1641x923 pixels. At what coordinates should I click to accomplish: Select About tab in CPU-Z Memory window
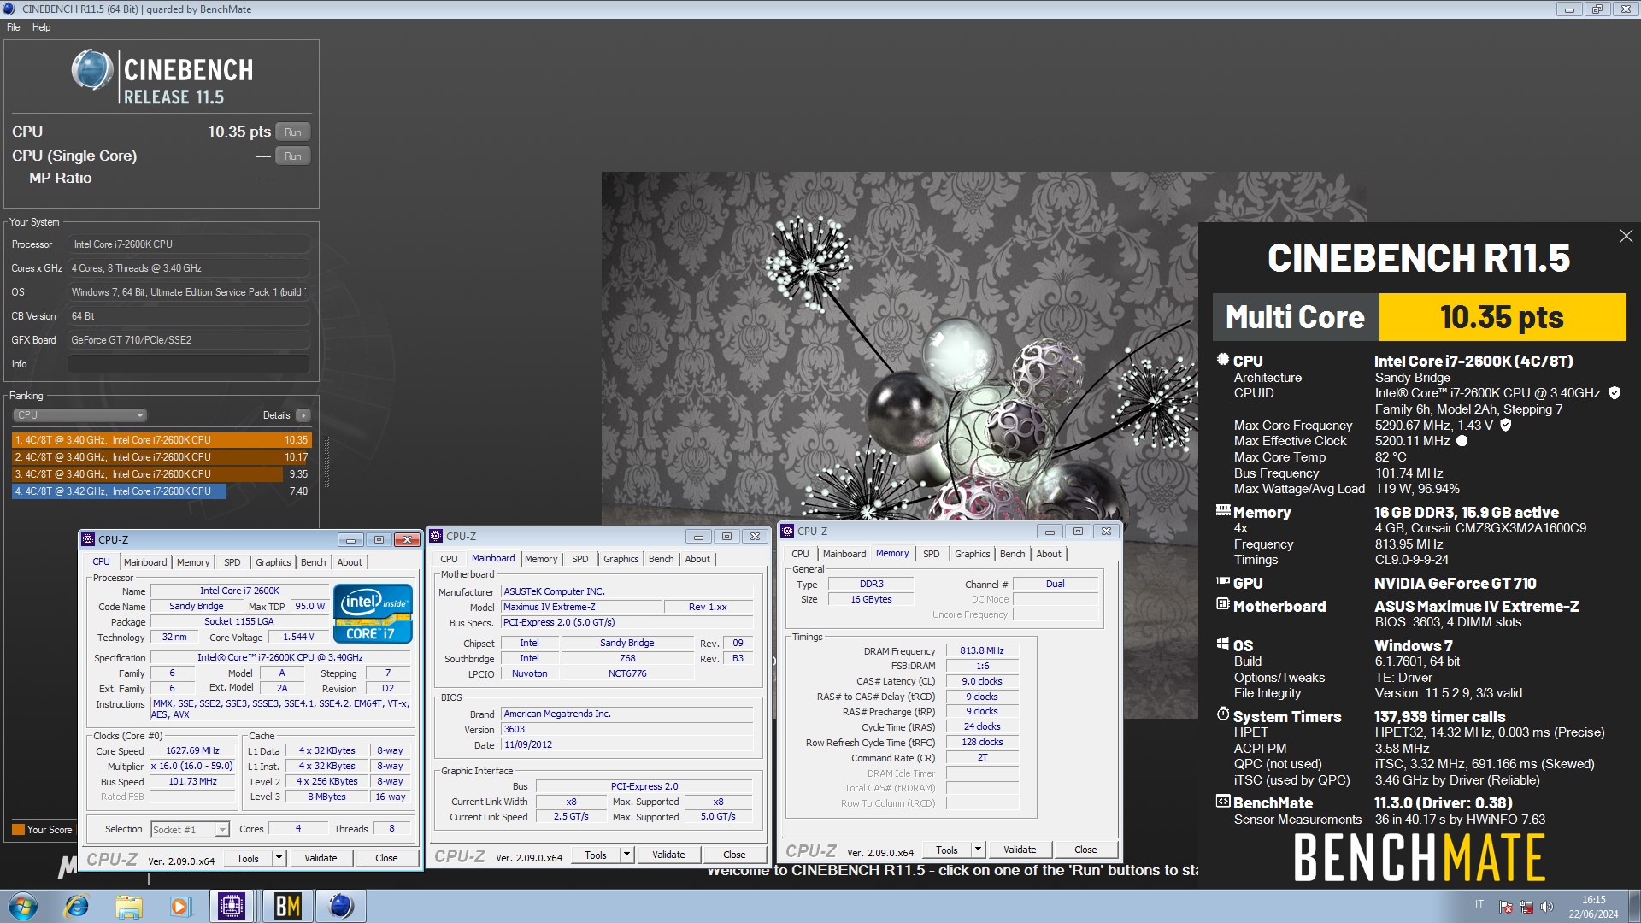pos(1049,554)
